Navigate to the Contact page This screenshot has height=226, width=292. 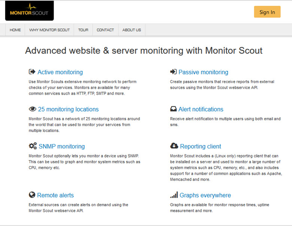click(x=105, y=30)
